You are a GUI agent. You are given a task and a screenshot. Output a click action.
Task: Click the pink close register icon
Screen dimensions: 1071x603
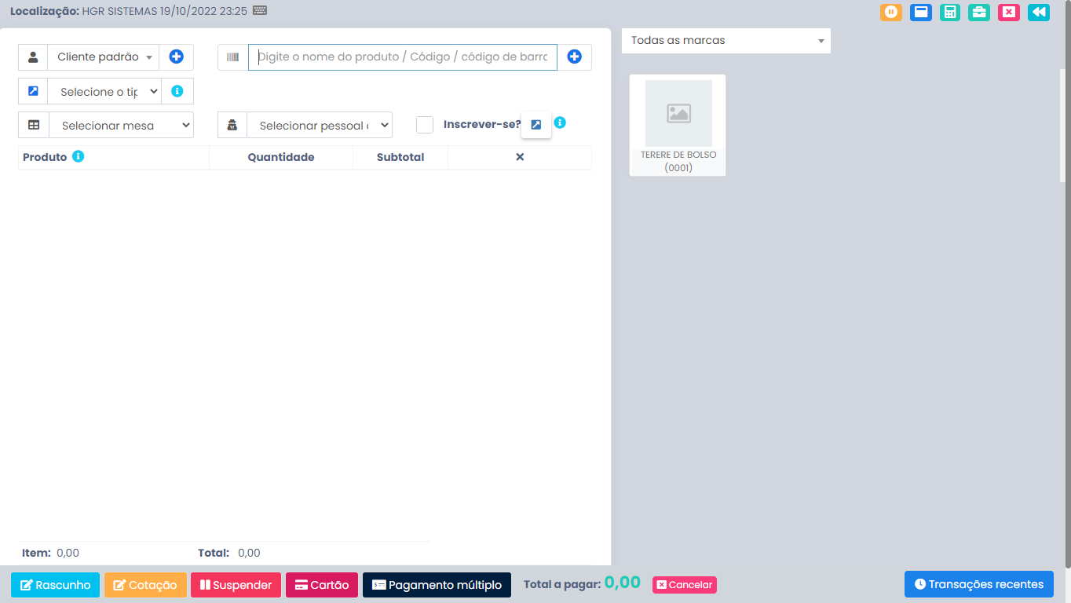tap(1009, 13)
